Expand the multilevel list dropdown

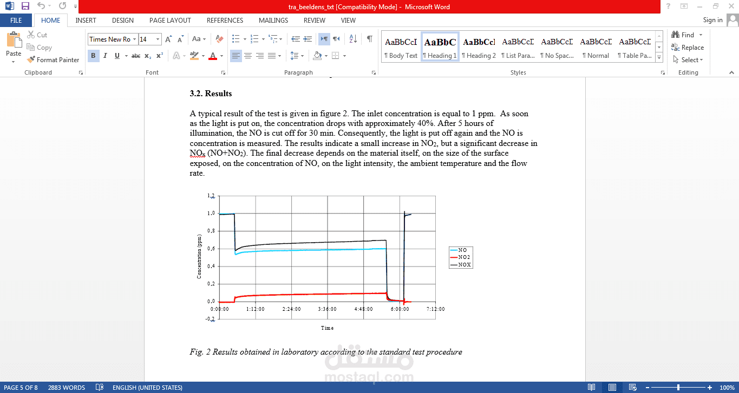point(282,39)
